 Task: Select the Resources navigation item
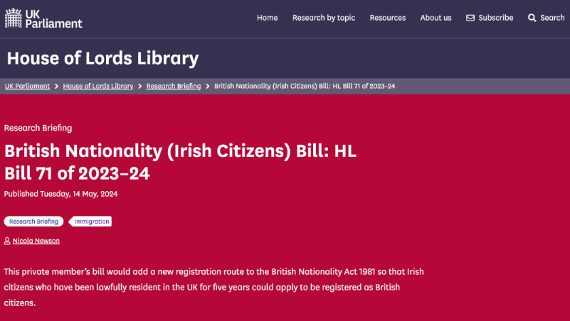click(x=388, y=18)
